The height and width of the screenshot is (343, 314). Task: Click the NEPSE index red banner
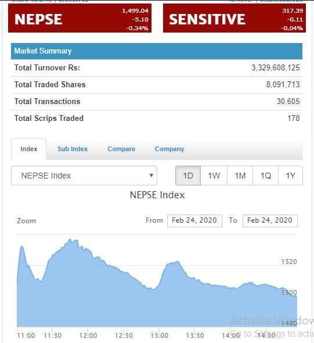pyautogui.click(x=80, y=19)
